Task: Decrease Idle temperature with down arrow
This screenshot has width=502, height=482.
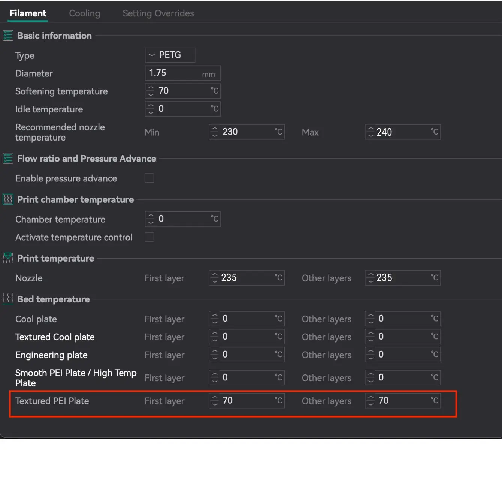Action: coord(151,112)
